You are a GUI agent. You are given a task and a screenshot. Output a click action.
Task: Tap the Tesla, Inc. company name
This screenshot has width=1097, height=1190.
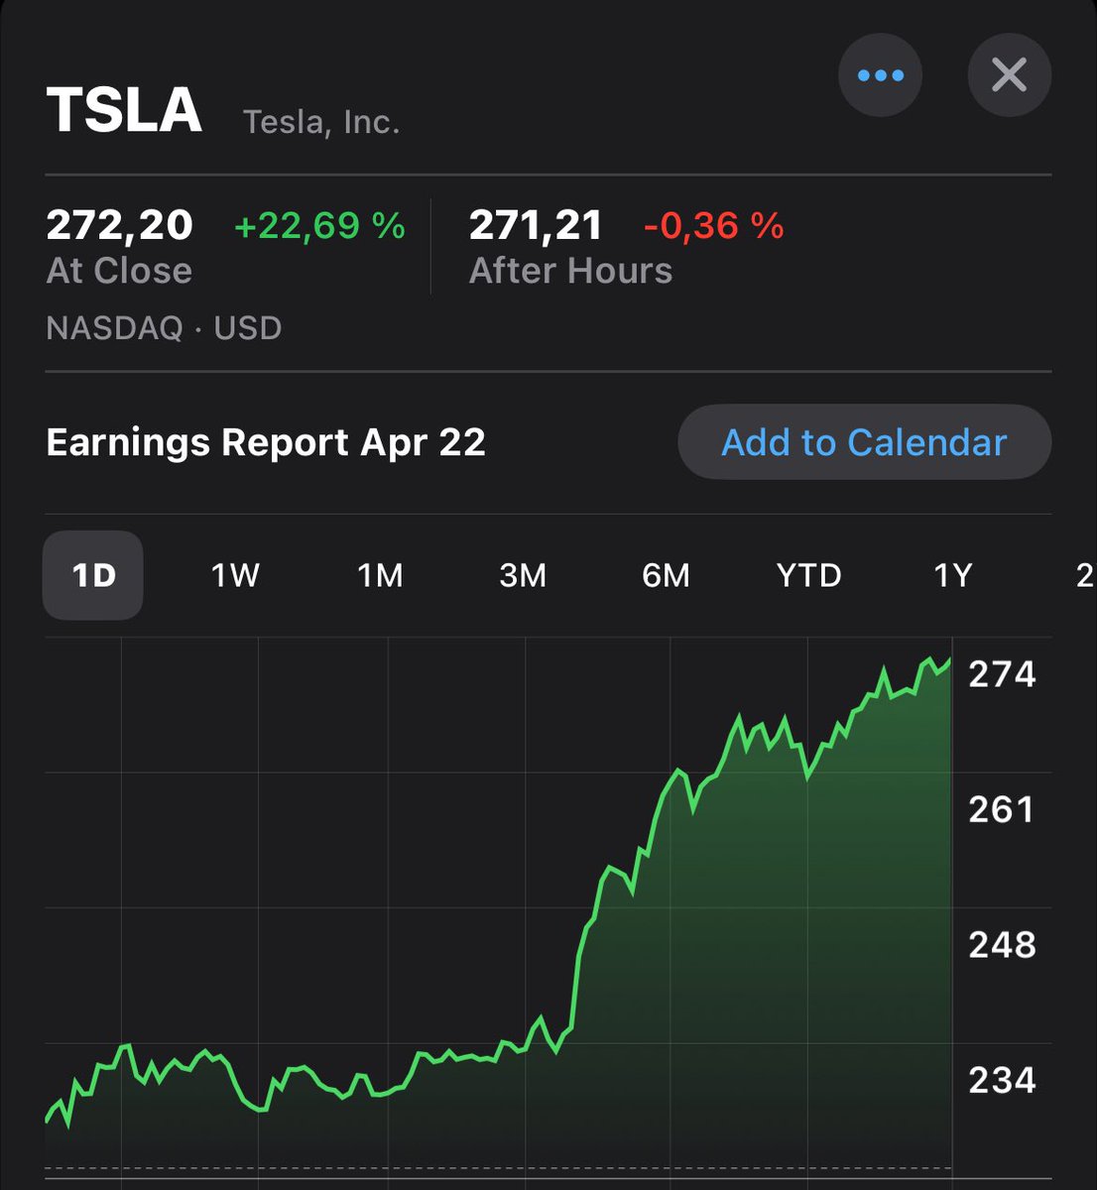(x=321, y=122)
